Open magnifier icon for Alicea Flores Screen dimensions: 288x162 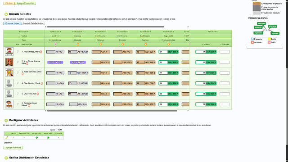click(x=18, y=52)
